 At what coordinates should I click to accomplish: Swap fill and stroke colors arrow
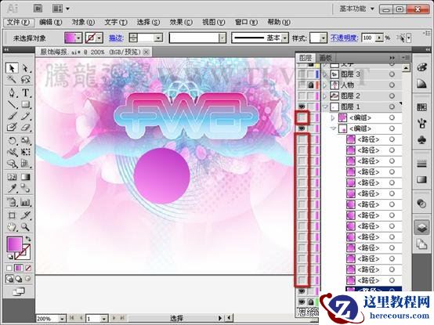[28, 238]
